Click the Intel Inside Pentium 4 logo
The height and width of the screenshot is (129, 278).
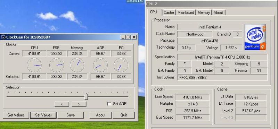[255, 37]
